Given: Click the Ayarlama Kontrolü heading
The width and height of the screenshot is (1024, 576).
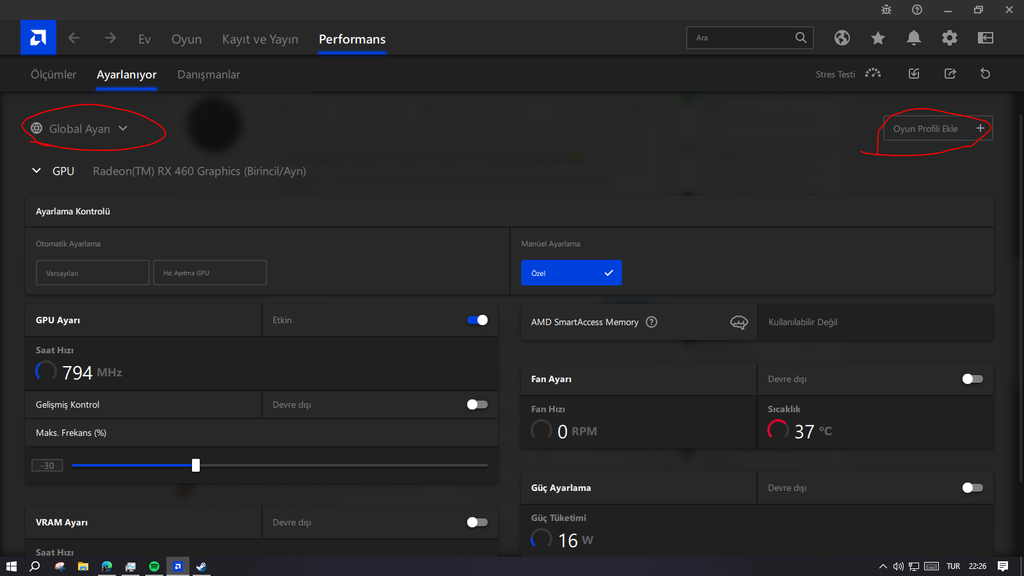Looking at the screenshot, I should click(x=73, y=211).
